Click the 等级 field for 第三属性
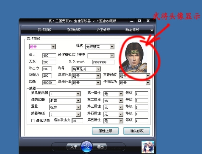The height and width of the screenshot is (154, 202). click(142, 107)
